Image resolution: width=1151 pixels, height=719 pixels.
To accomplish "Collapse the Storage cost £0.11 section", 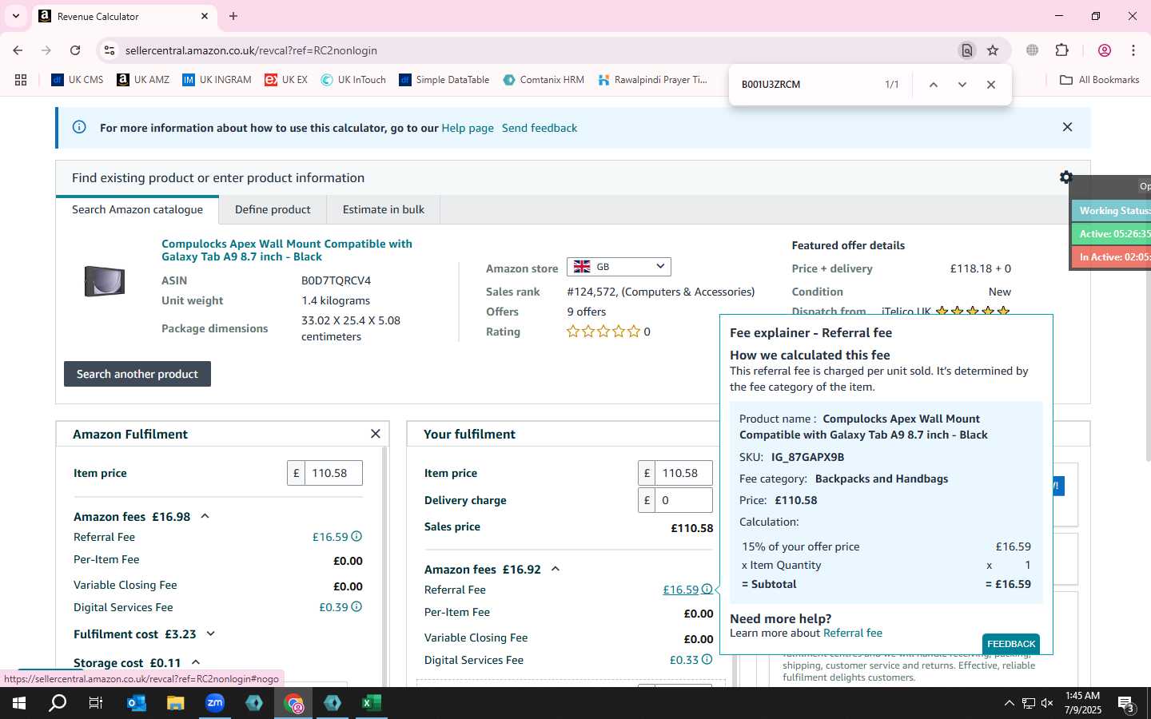I will tap(196, 662).
